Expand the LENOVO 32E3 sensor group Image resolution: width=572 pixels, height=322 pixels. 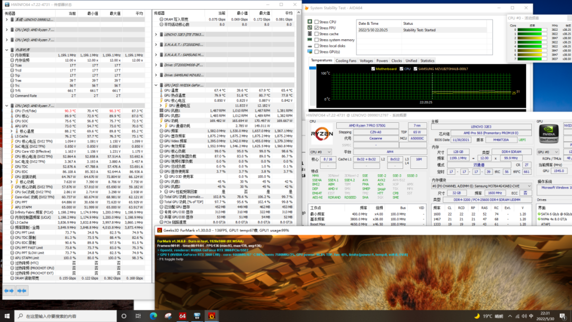pos(156,34)
